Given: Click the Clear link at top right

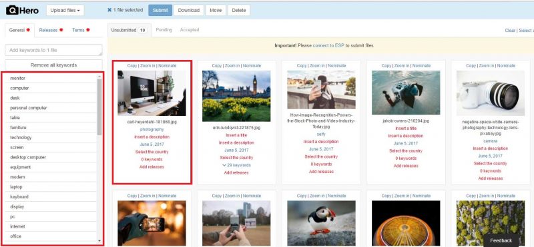Looking at the screenshot, I should tap(510, 30).
